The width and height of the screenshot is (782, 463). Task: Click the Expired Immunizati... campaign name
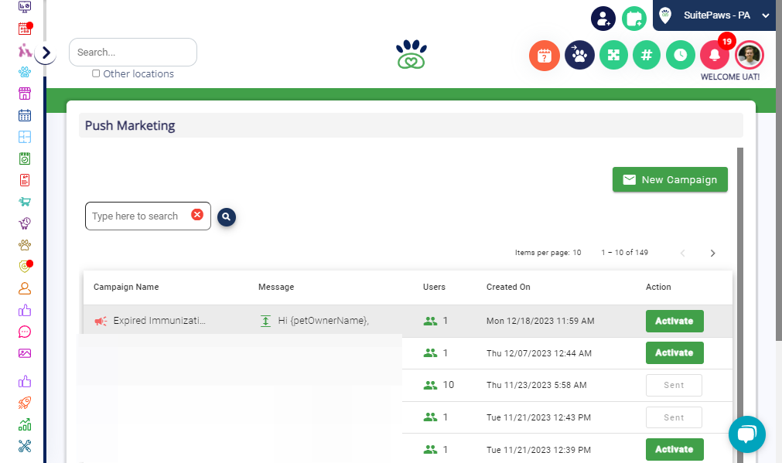pos(159,321)
